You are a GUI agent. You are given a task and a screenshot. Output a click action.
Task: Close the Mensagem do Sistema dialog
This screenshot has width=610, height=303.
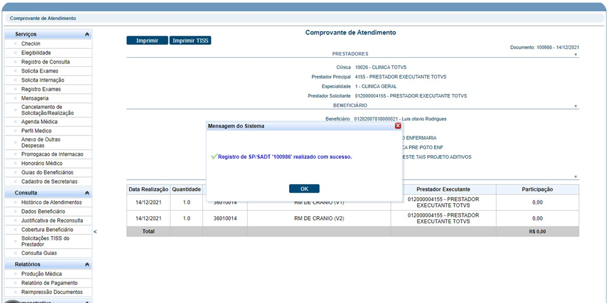[x=397, y=126]
